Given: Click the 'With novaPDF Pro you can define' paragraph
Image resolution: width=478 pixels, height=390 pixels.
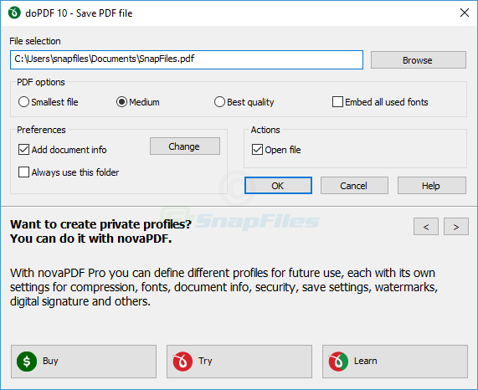Looking at the screenshot, I should pyautogui.click(x=224, y=287).
